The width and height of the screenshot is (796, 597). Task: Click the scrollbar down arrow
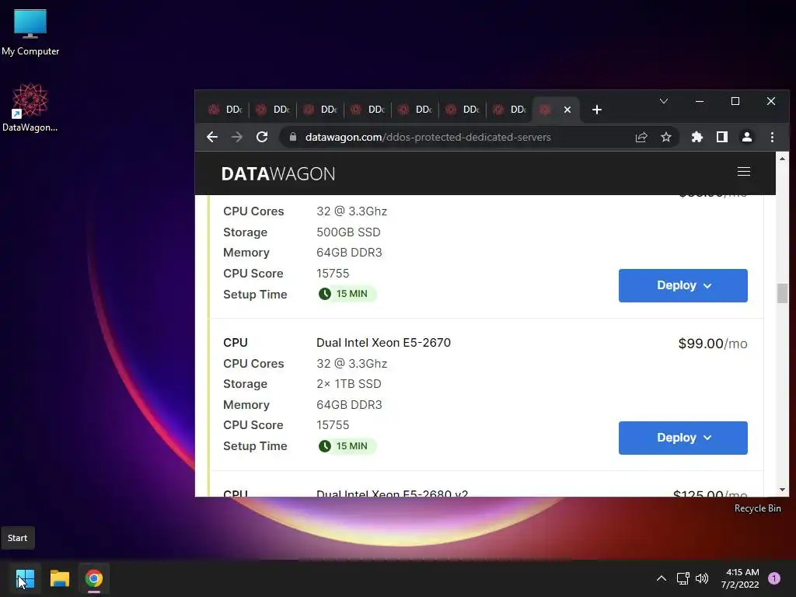coord(782,490)
